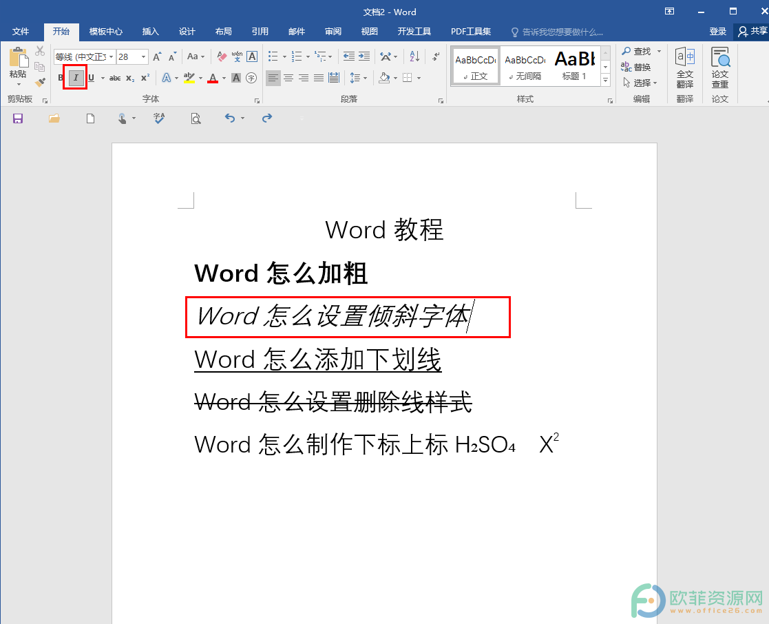Set paragraph alignment to left

tap(273, 78)
